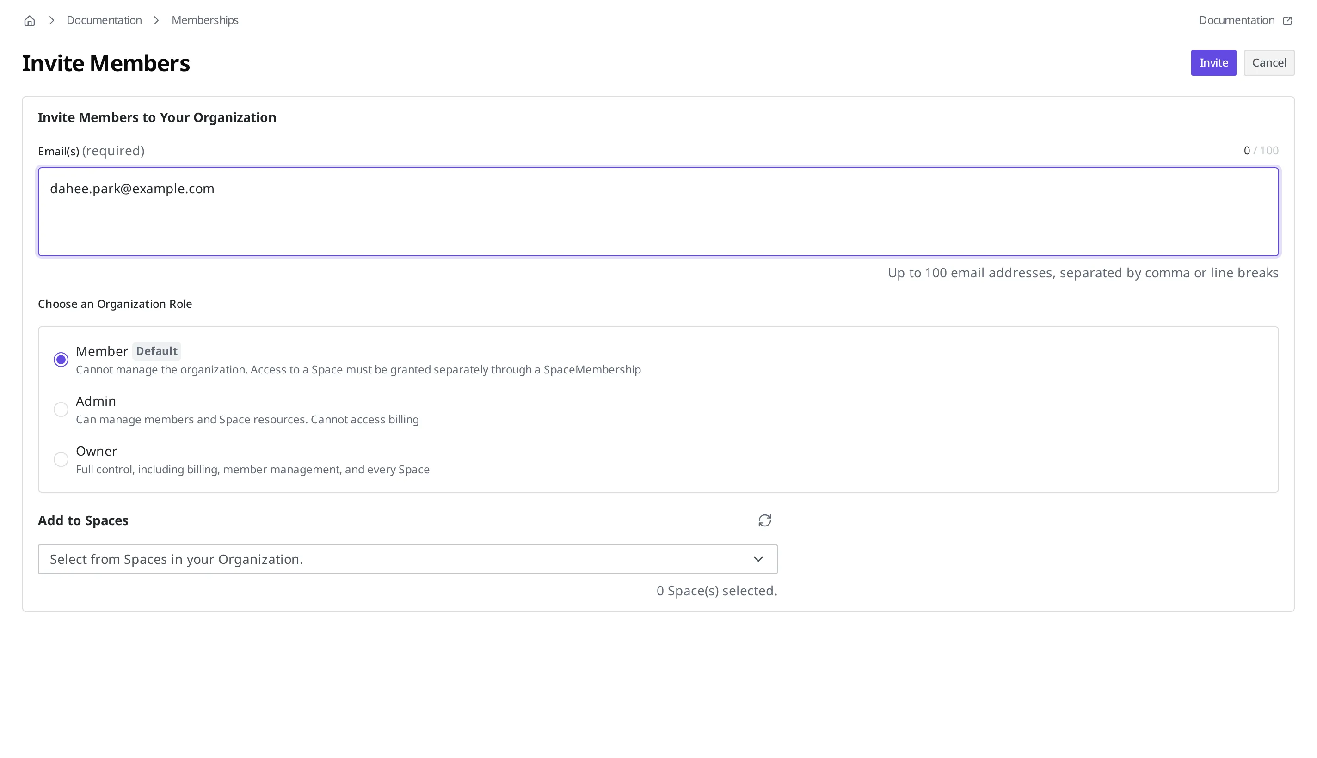Expand the Spaces selection dropdown arrow
This screenshot has height=758, width=1317.
coord(758,559)
